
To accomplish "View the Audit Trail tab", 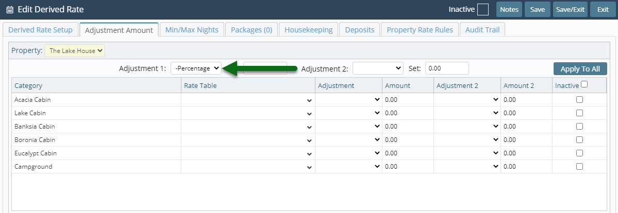I will pyautogui.click(x=482, y=29).
